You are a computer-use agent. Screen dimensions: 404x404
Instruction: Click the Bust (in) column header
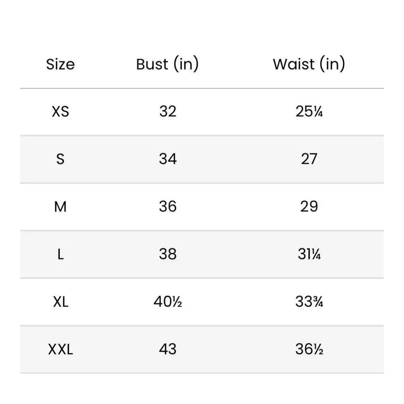(167, 64)
